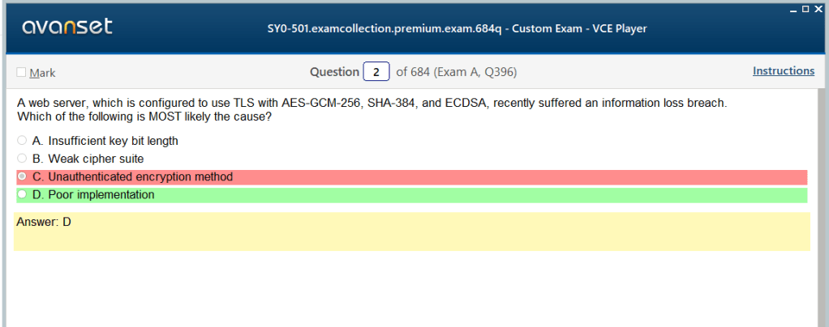Click the vertical scrollbar on the right edge

[822, 202]
